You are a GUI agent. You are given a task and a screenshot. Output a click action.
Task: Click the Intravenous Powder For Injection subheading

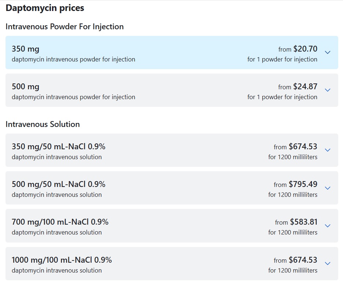pos(64,26)
